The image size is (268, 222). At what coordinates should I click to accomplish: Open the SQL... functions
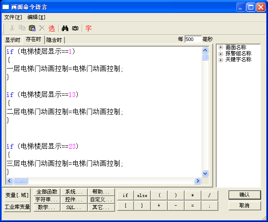[74, 207]
